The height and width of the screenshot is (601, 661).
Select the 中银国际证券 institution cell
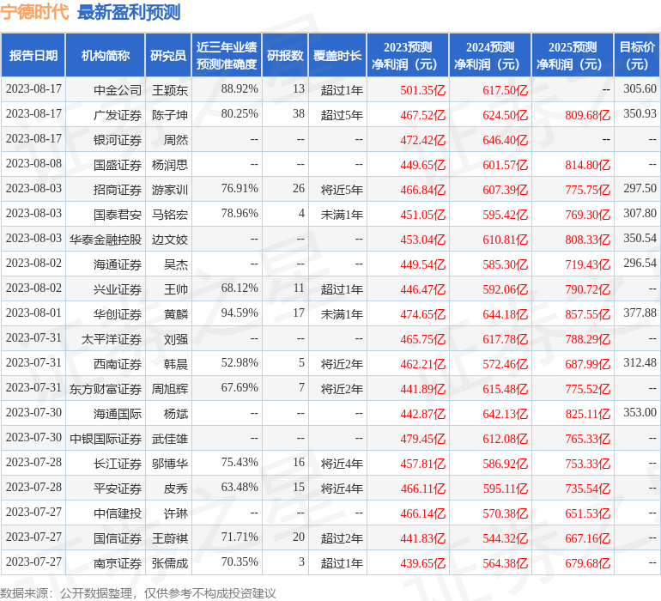coord(106,438)
